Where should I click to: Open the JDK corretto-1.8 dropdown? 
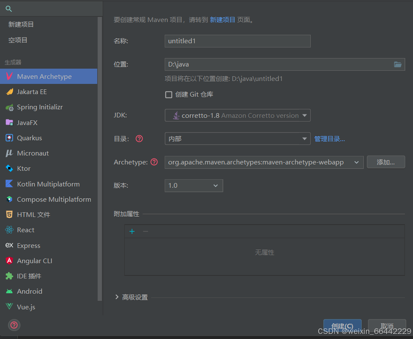pyautogui.click(x=238, y=115)
